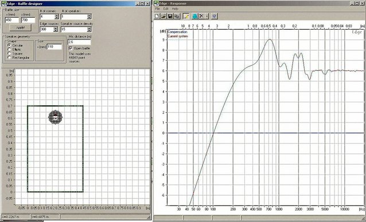Click the Edit menu in Response window
Image resolution: width=366 pixels, height=222 pixels.
point(166,9)
